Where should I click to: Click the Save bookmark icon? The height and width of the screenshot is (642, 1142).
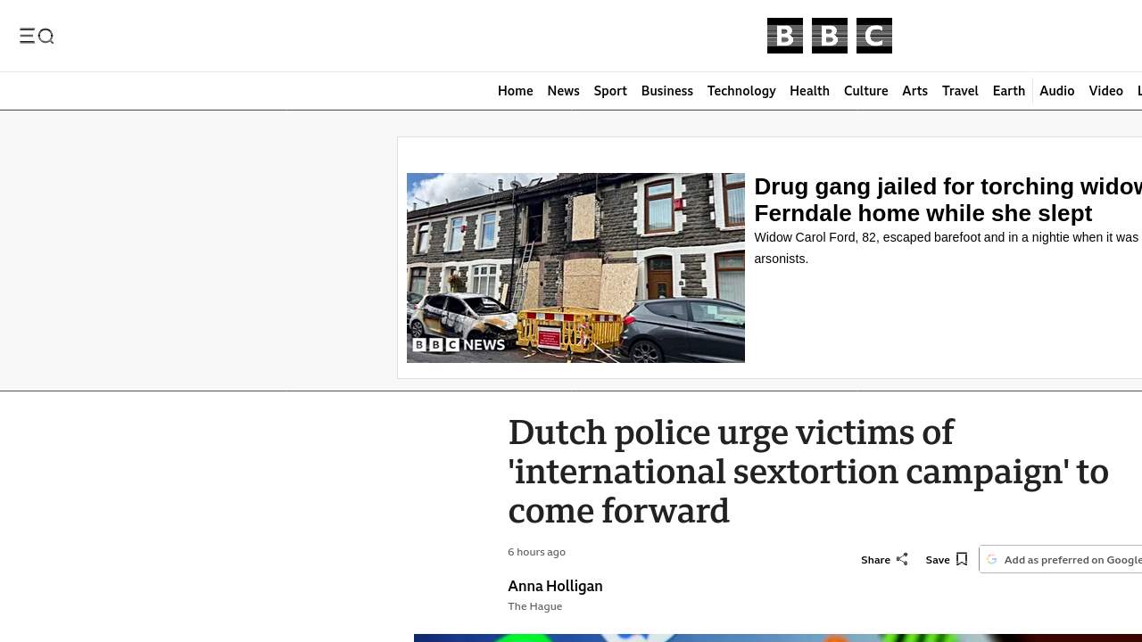[961, 559]
